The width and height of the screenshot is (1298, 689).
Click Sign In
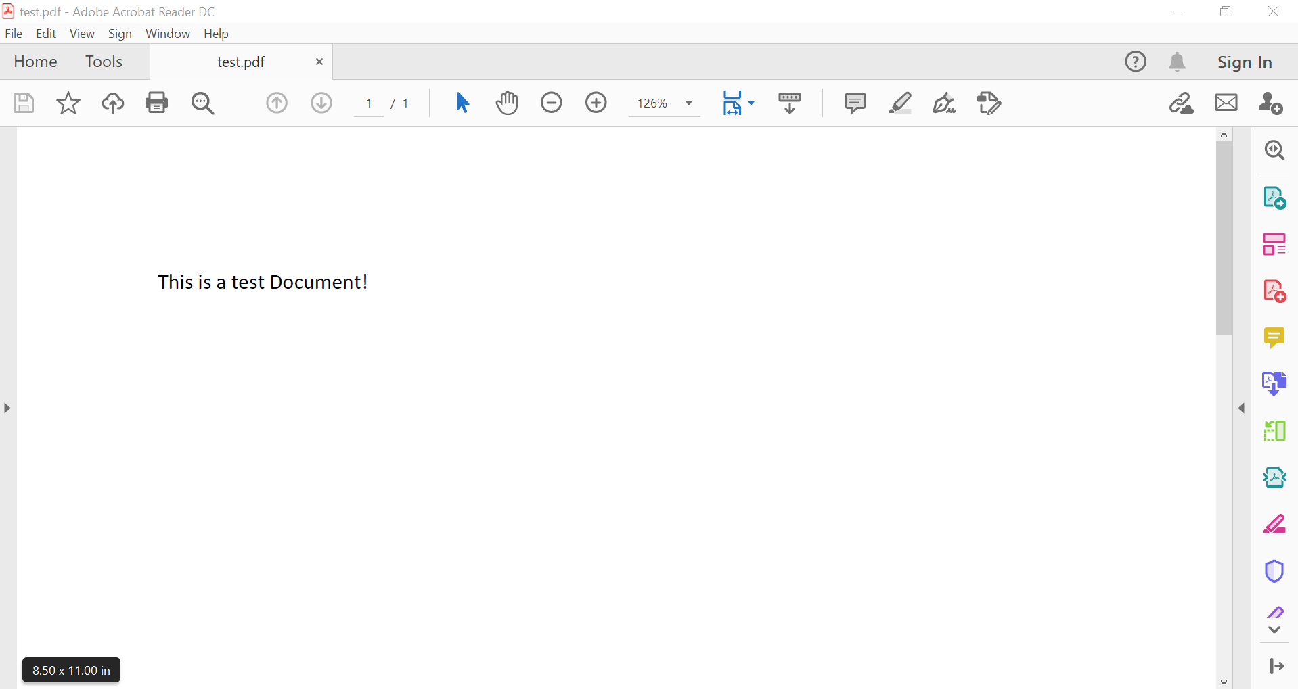(x=1245, y=62)
